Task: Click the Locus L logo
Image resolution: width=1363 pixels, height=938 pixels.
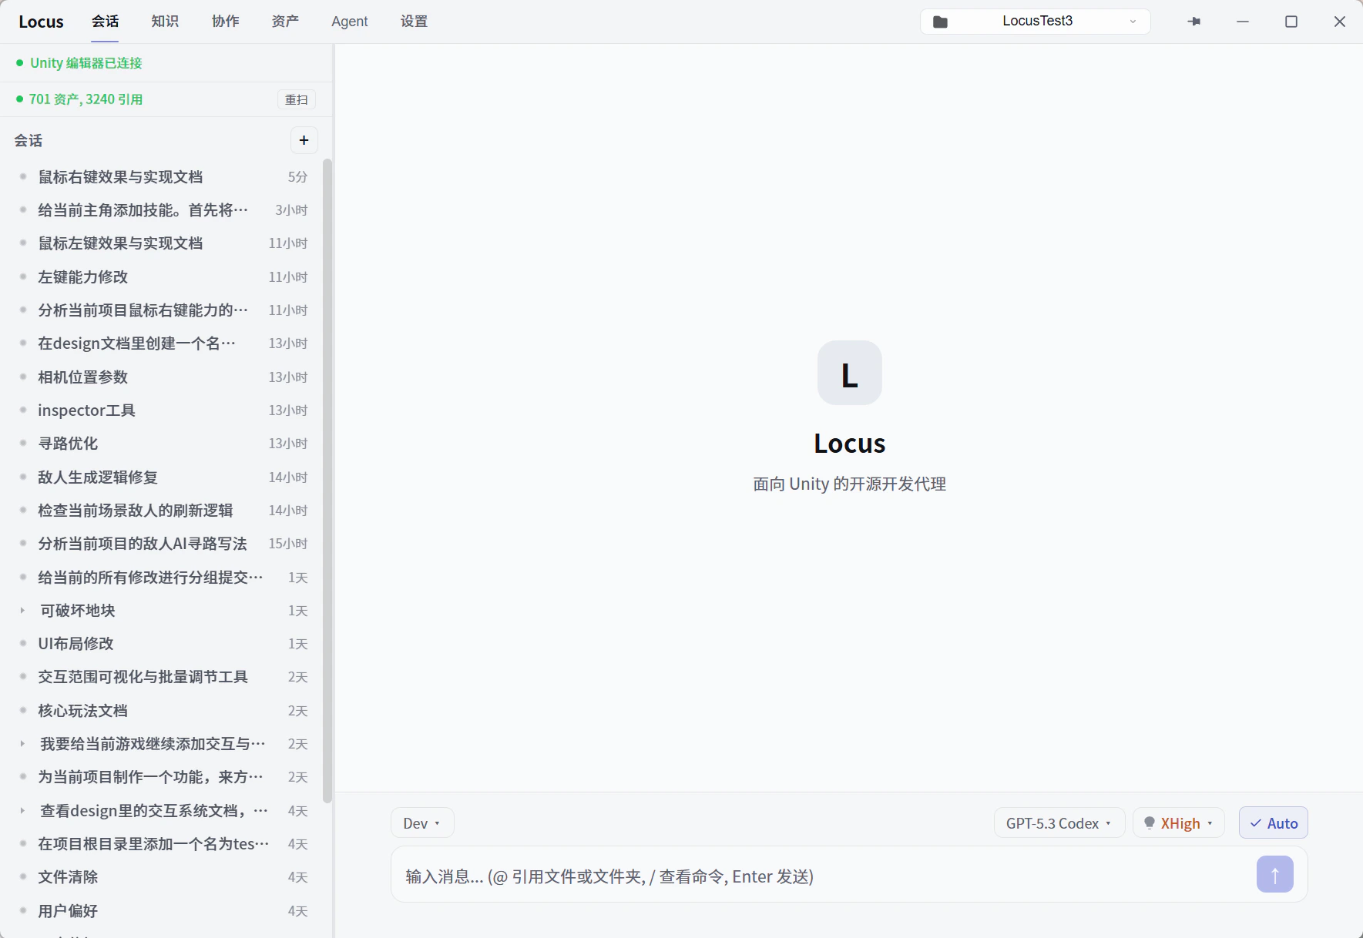Action: point(849,373)
